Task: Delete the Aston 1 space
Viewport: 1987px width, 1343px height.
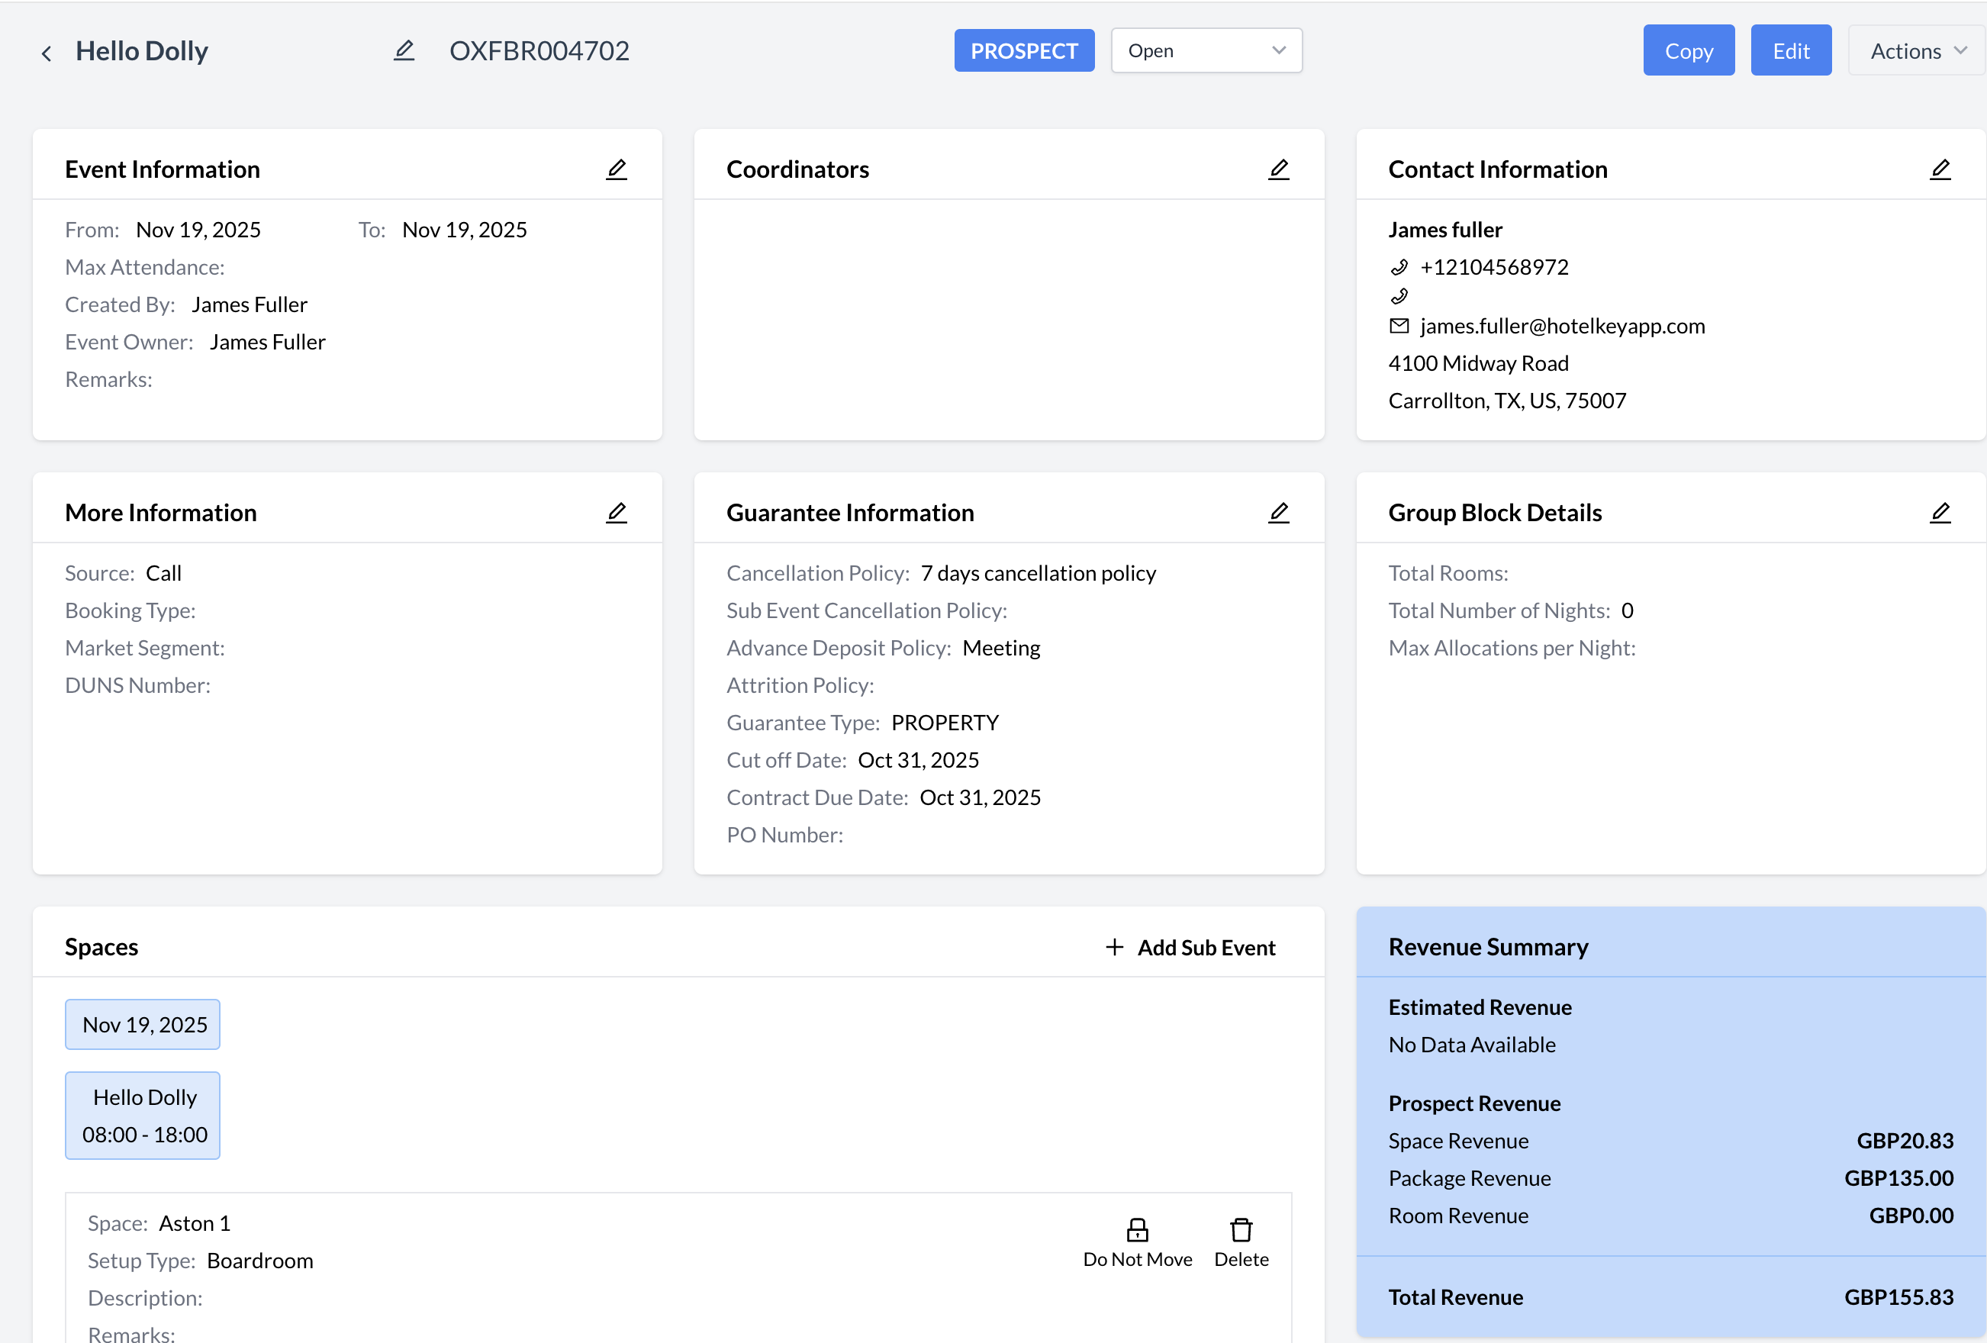Action: pyautogui.click(x=1241, y=1242)
